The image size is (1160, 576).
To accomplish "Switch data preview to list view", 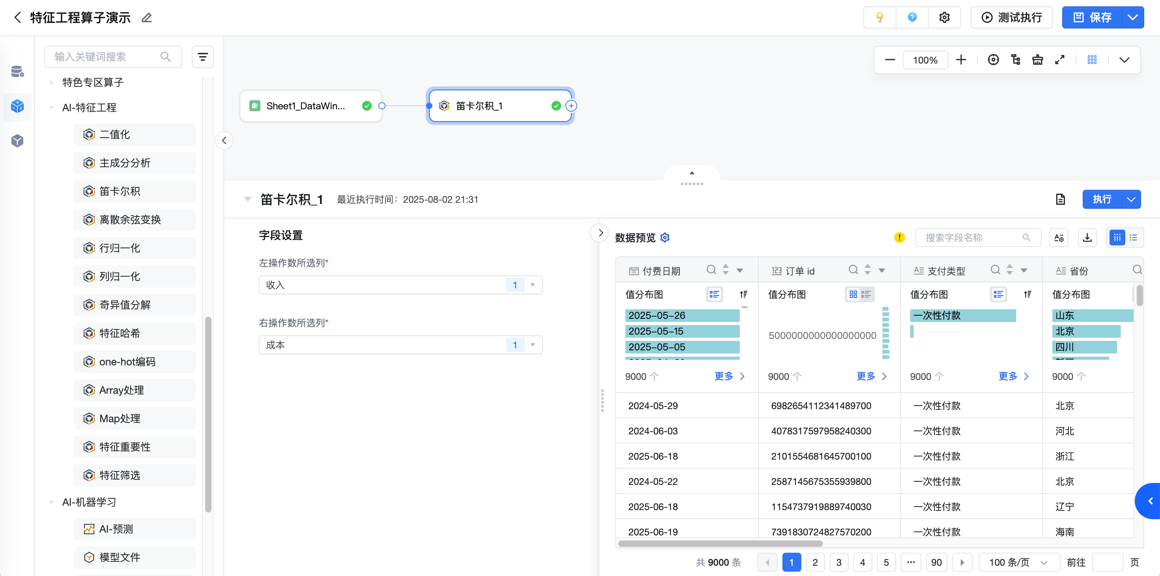I will point(1134,238).
